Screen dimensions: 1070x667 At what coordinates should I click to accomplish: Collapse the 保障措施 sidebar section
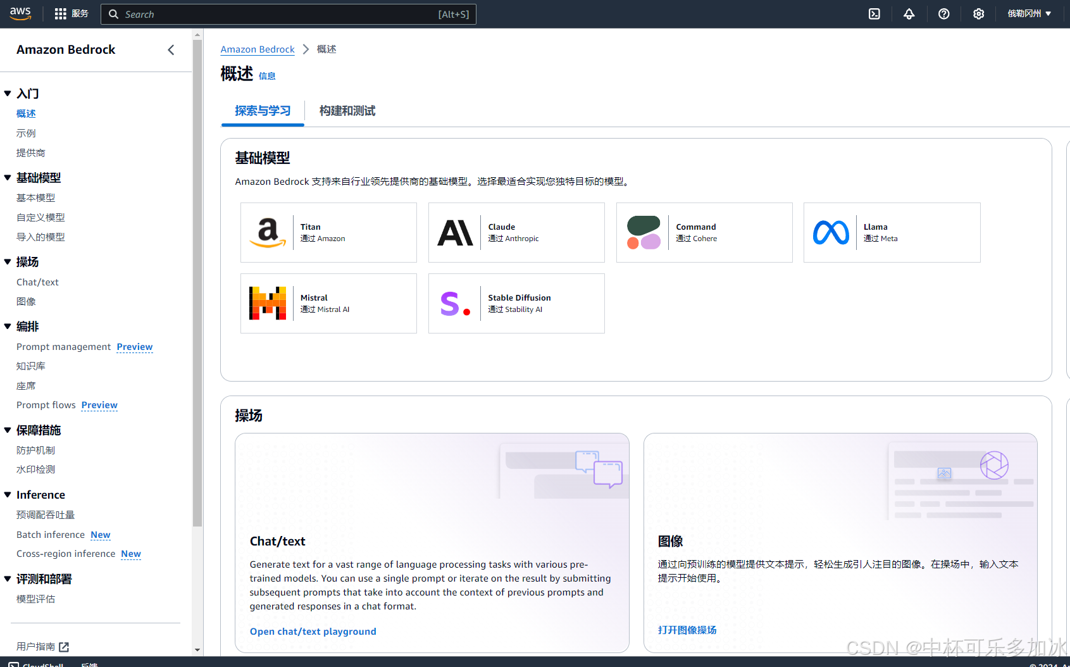[x=8, y=430]
